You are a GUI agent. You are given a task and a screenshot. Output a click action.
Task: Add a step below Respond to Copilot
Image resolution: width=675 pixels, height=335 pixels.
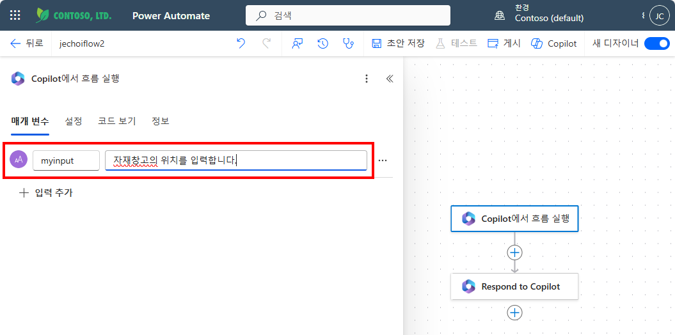pos(514,313)
